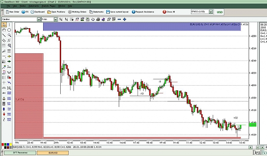This screenshot has height=156, width=267.
Task: Switch to the EURUSD tab
Action: pyautogui.click(x=53, y=153)
